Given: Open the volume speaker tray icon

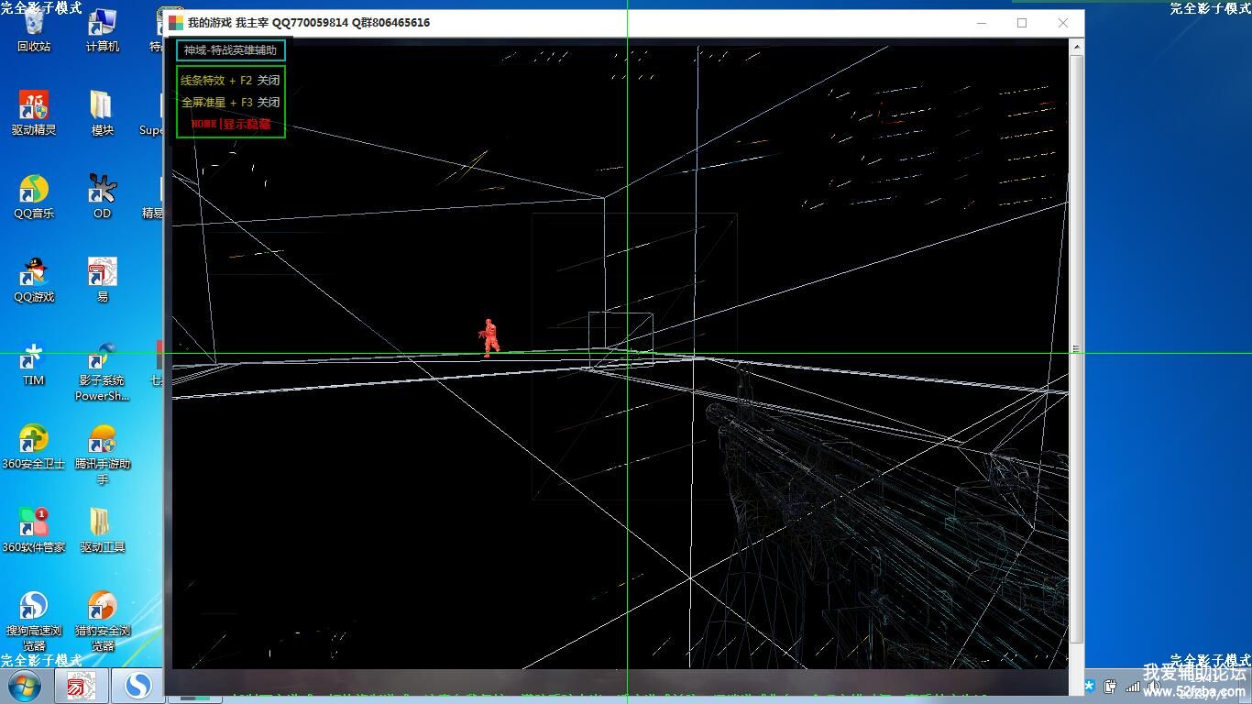Looking at the screenshot, I should click(1154, 686).
